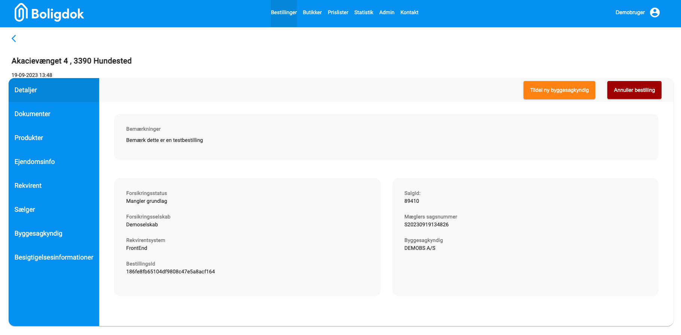Click the Demobruger user name
Viewport: 681px width, 335px height.
pos(630,12)
